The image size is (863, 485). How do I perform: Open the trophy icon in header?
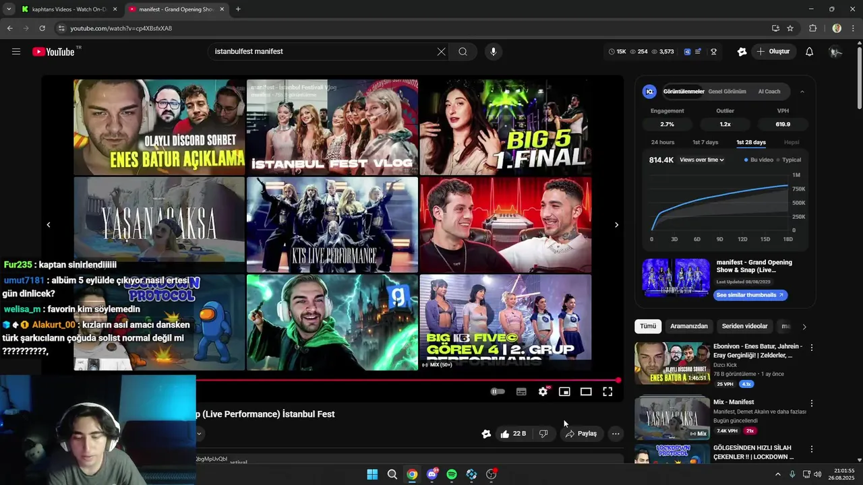713,52
